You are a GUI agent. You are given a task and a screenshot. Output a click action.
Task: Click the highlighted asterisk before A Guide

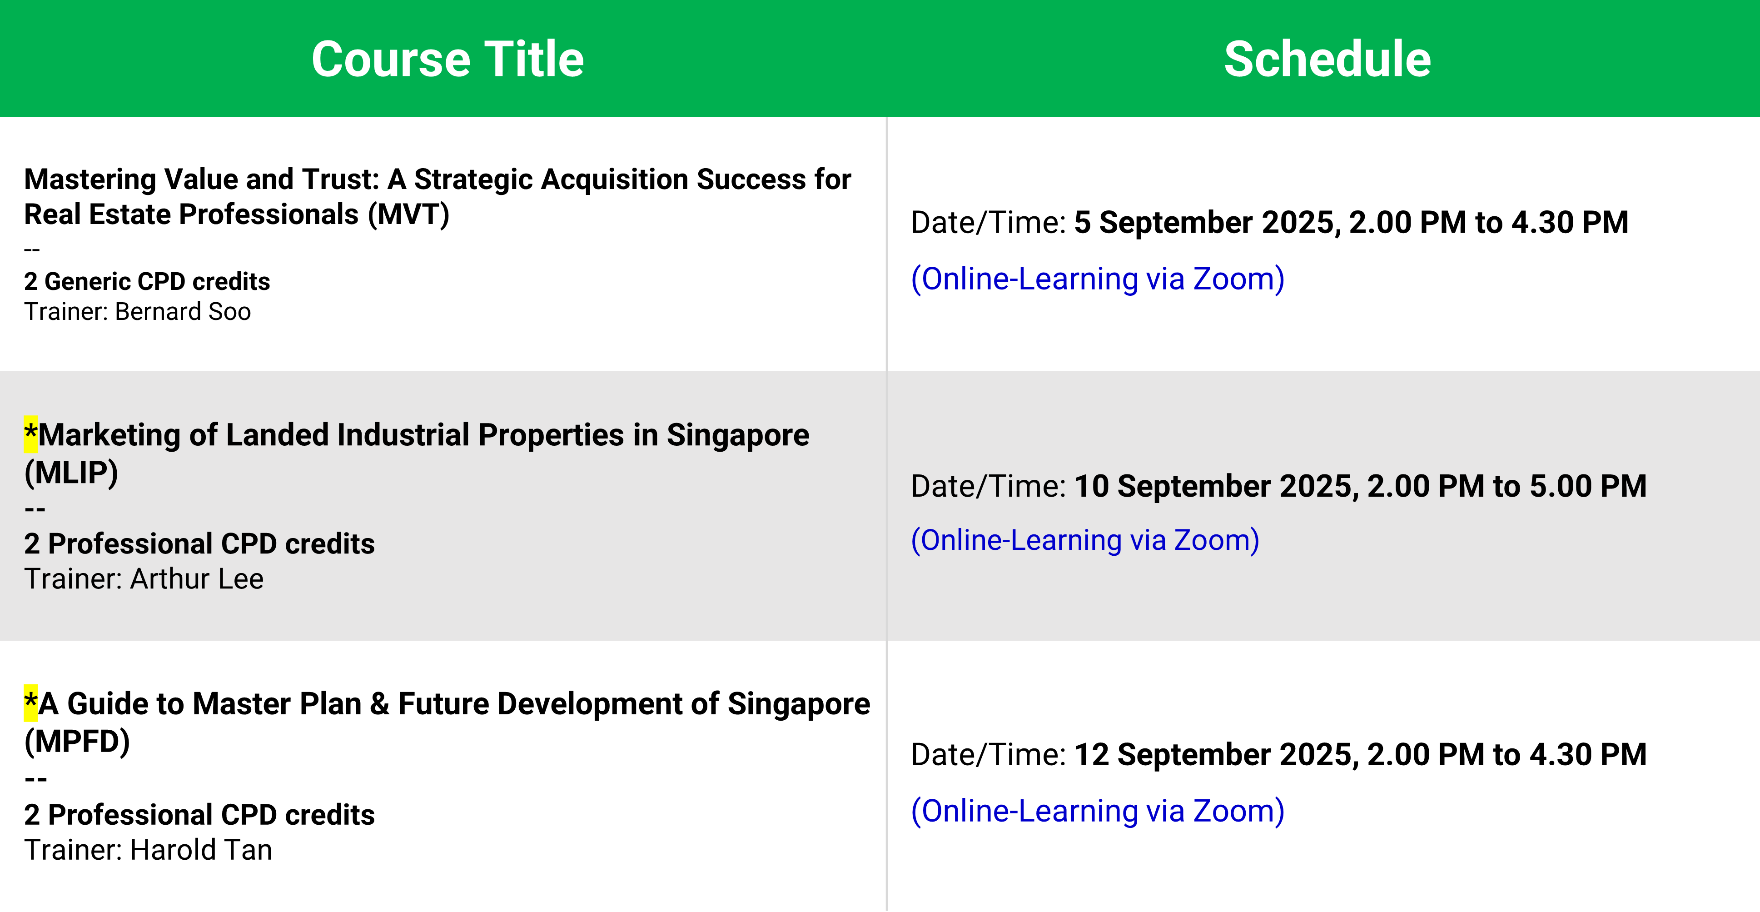coord(31,703)
